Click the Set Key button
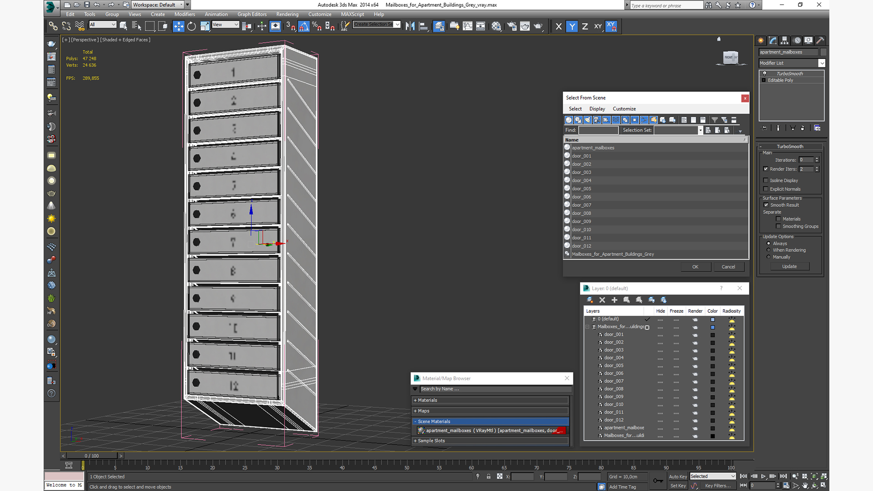The width and height of the screenshot is (873, 491). [x=678, y=486]
